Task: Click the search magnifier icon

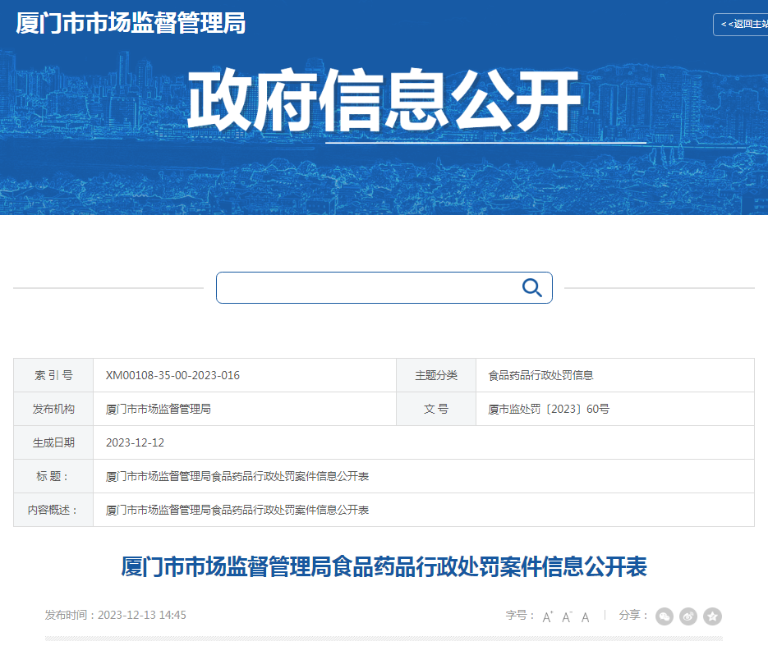Action: click(x=531, y=287)
